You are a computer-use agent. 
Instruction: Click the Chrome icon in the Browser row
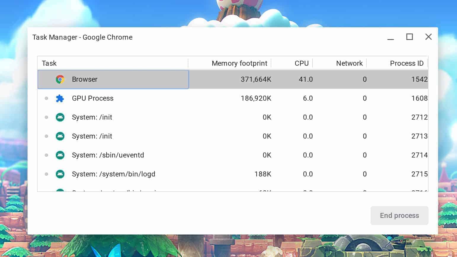(x=60, y=79)
